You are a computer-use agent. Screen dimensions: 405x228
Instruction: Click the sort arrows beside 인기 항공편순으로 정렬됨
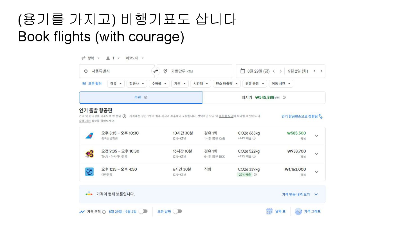click(x=320, y=116)
